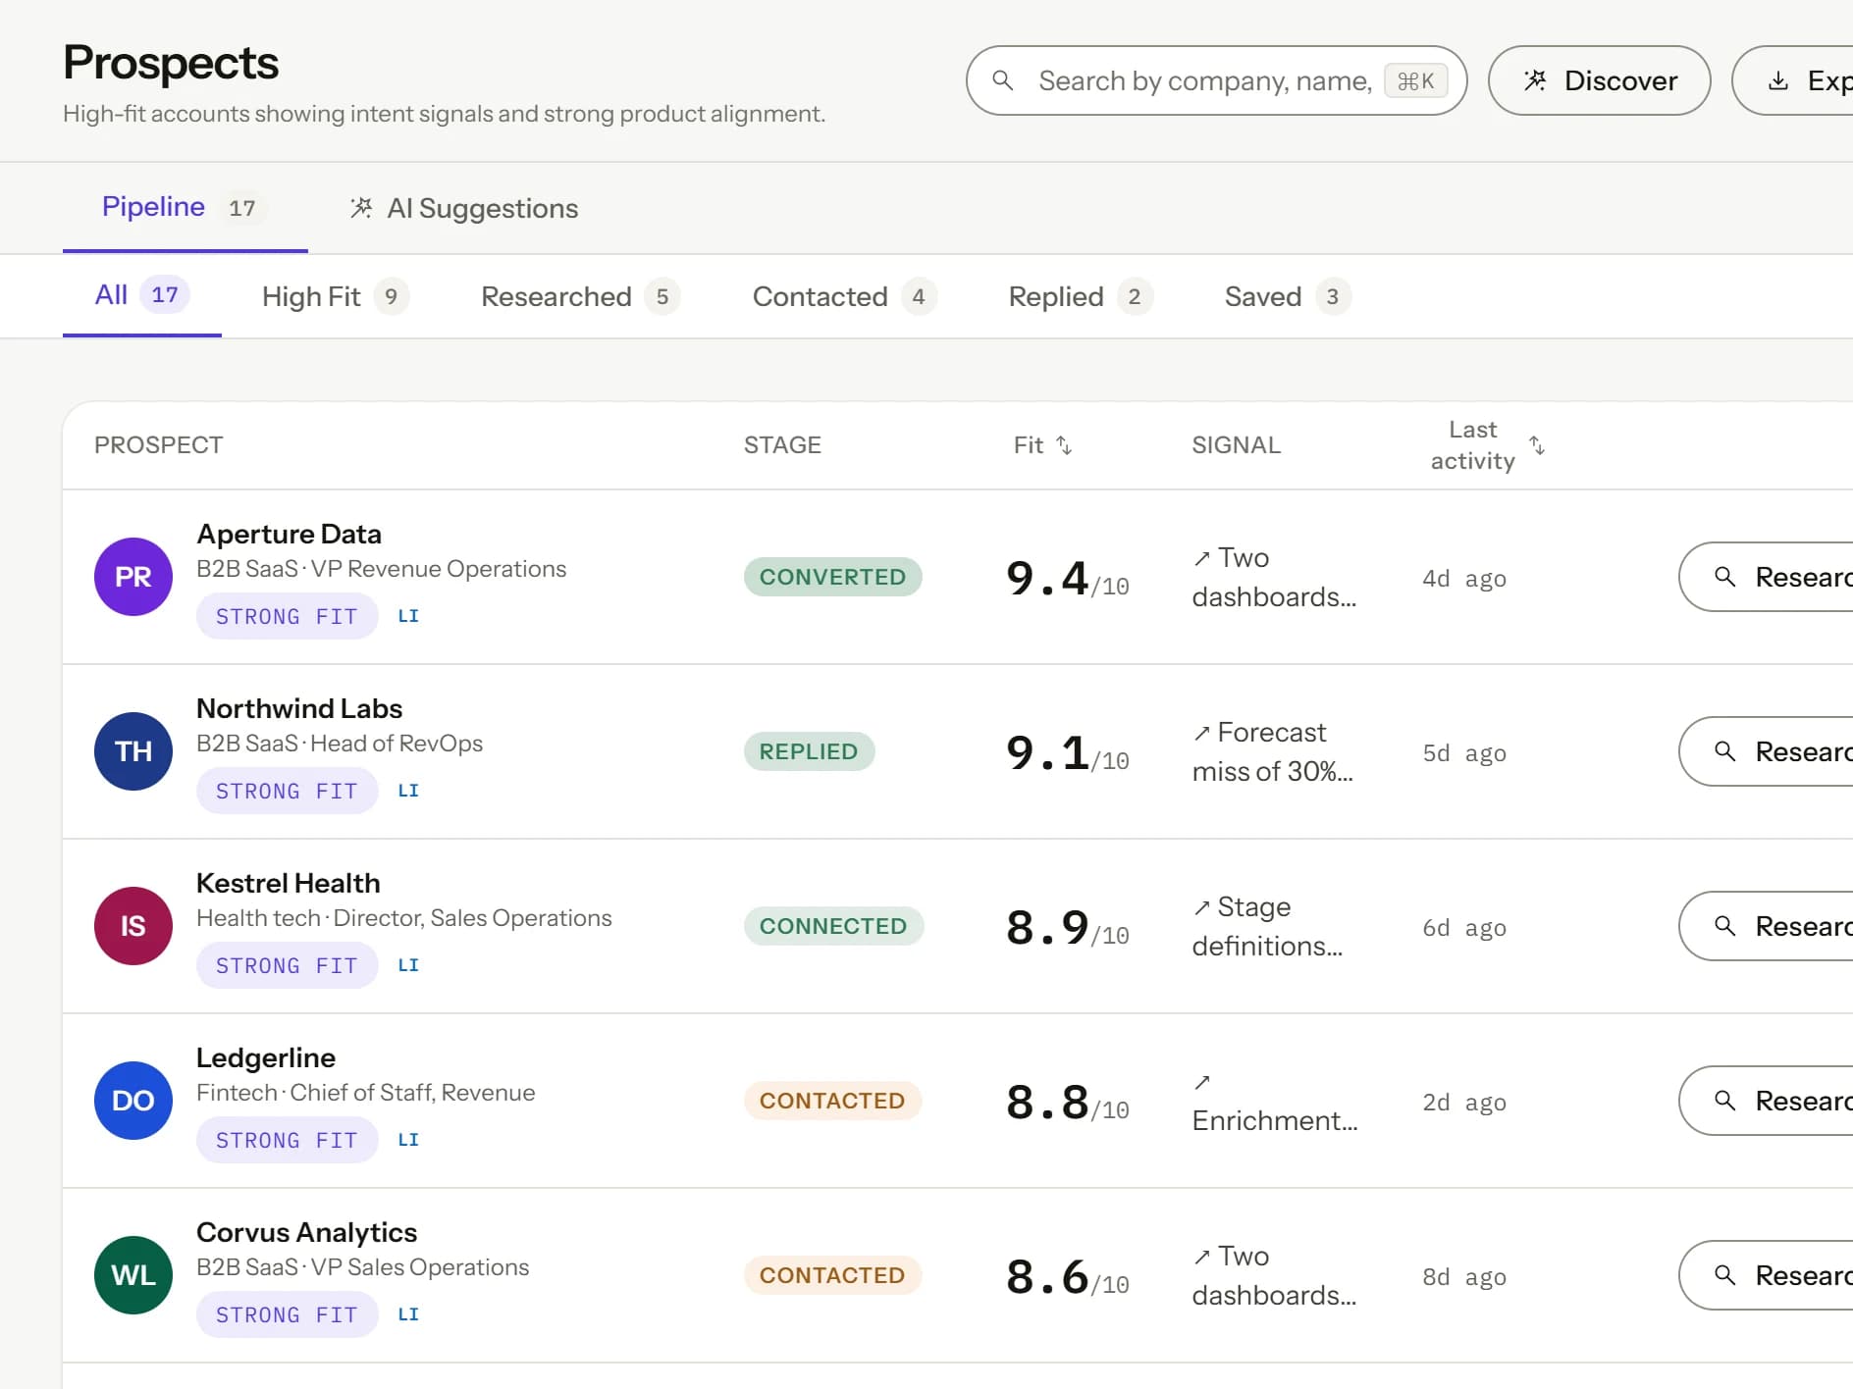Screen dimensions: 1853x1389
Task: Click the AI Suggestions sparkle icon
Action: (x=361, y=208)
